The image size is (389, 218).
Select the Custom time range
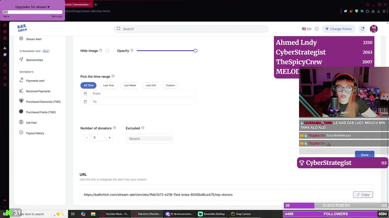click(170, 85)
